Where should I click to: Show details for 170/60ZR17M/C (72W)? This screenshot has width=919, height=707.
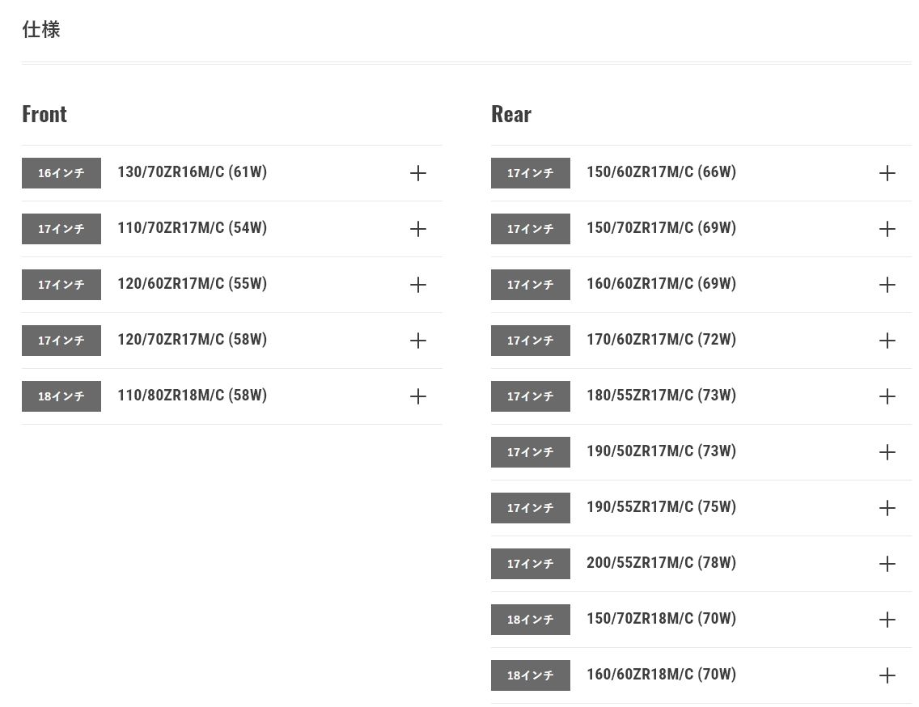click(x=887, y=341)
